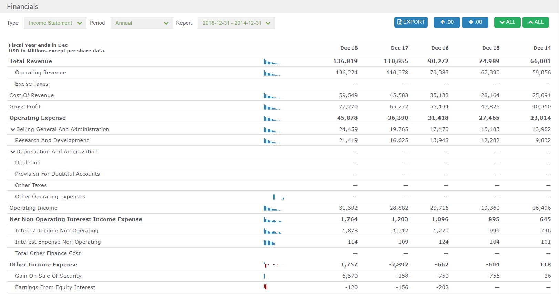The width and height of the screenshot is (559, 294).
Task: Open the Research And Development sparkline chart
Action: coord(272,141)
